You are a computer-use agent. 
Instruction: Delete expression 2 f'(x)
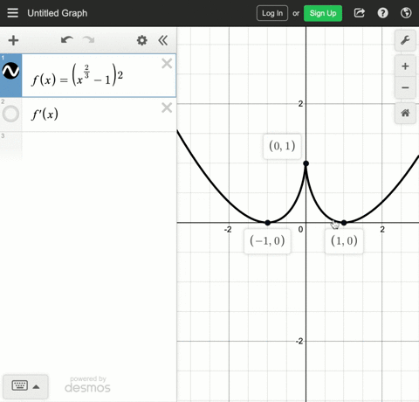(x=167, y=107)
